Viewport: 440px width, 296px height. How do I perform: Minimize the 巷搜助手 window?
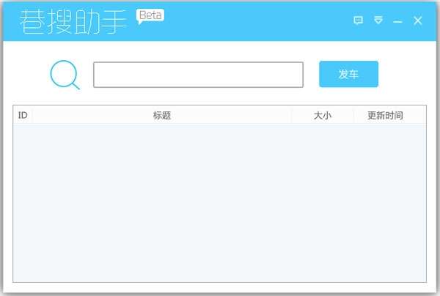point(397,21)
